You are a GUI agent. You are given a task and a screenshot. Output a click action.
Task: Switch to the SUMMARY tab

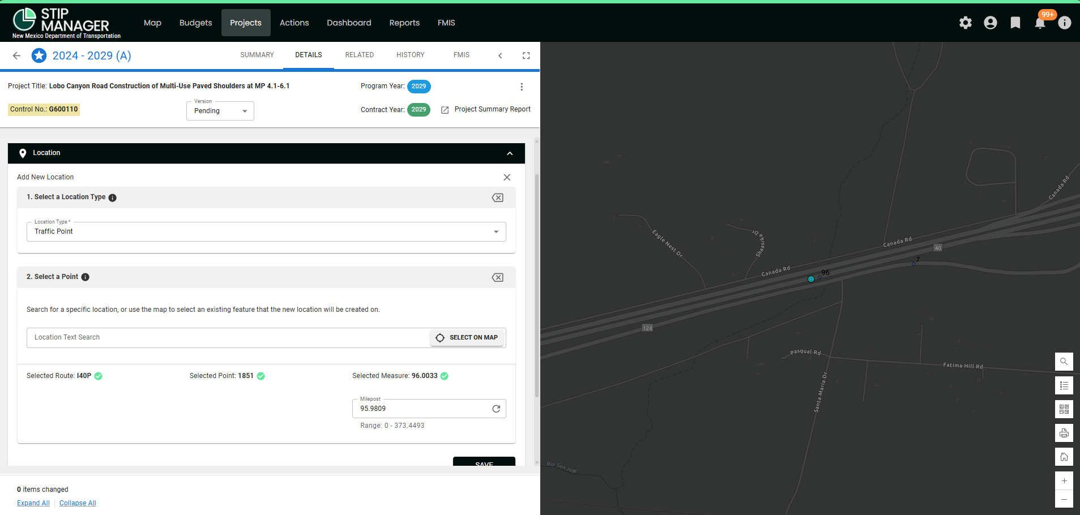click(257, 55)
